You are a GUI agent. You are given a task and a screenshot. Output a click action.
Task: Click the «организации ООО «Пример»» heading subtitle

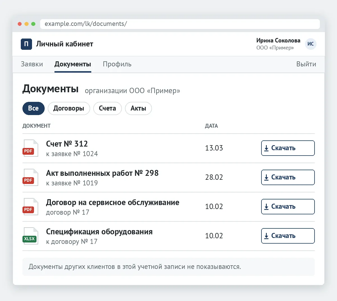133,91
